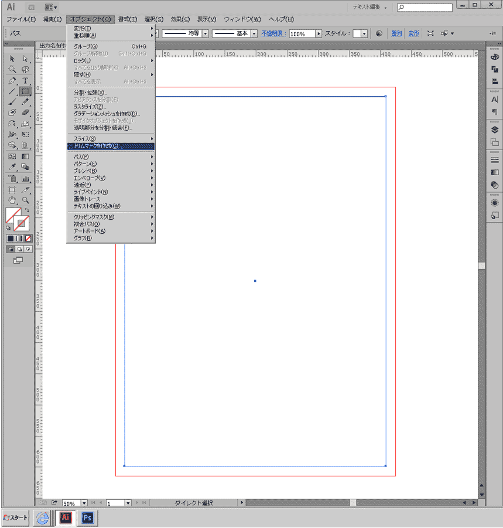Open the zoom level 50% dropdown

pyautogui.click(x=84, y=503)
